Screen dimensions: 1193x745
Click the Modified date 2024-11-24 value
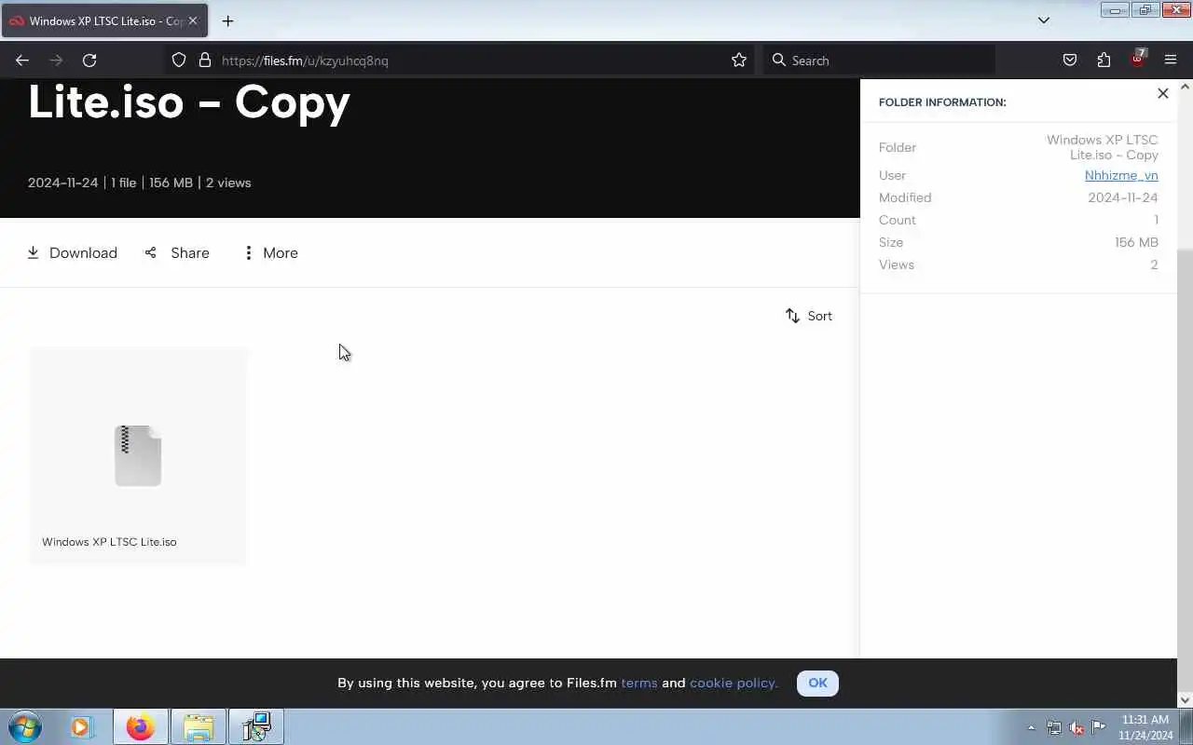(1123, 197)
